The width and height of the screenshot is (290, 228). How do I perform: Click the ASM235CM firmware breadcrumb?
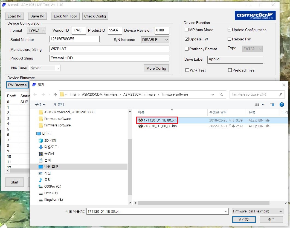point(139,94)
